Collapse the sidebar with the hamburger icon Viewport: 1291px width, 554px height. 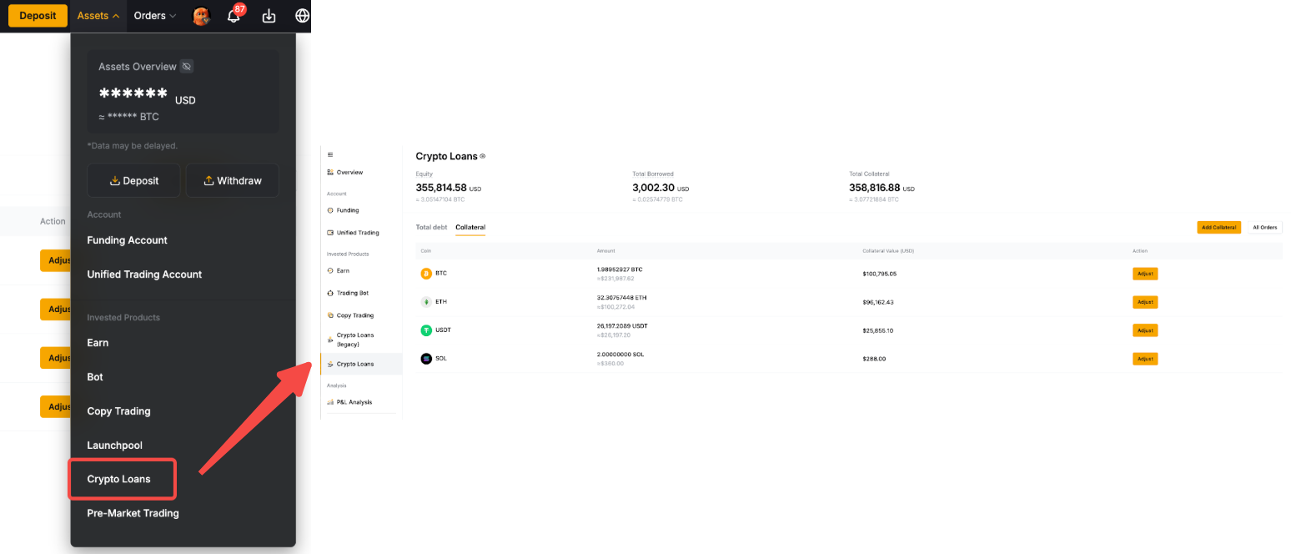[330, 154]
